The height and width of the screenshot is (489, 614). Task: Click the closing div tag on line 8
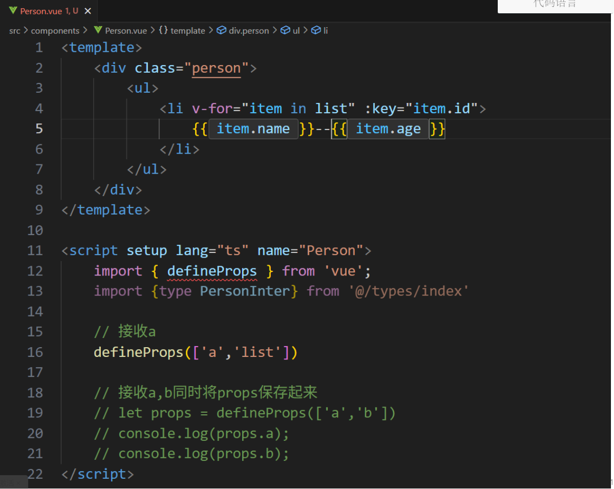[118, 190]
